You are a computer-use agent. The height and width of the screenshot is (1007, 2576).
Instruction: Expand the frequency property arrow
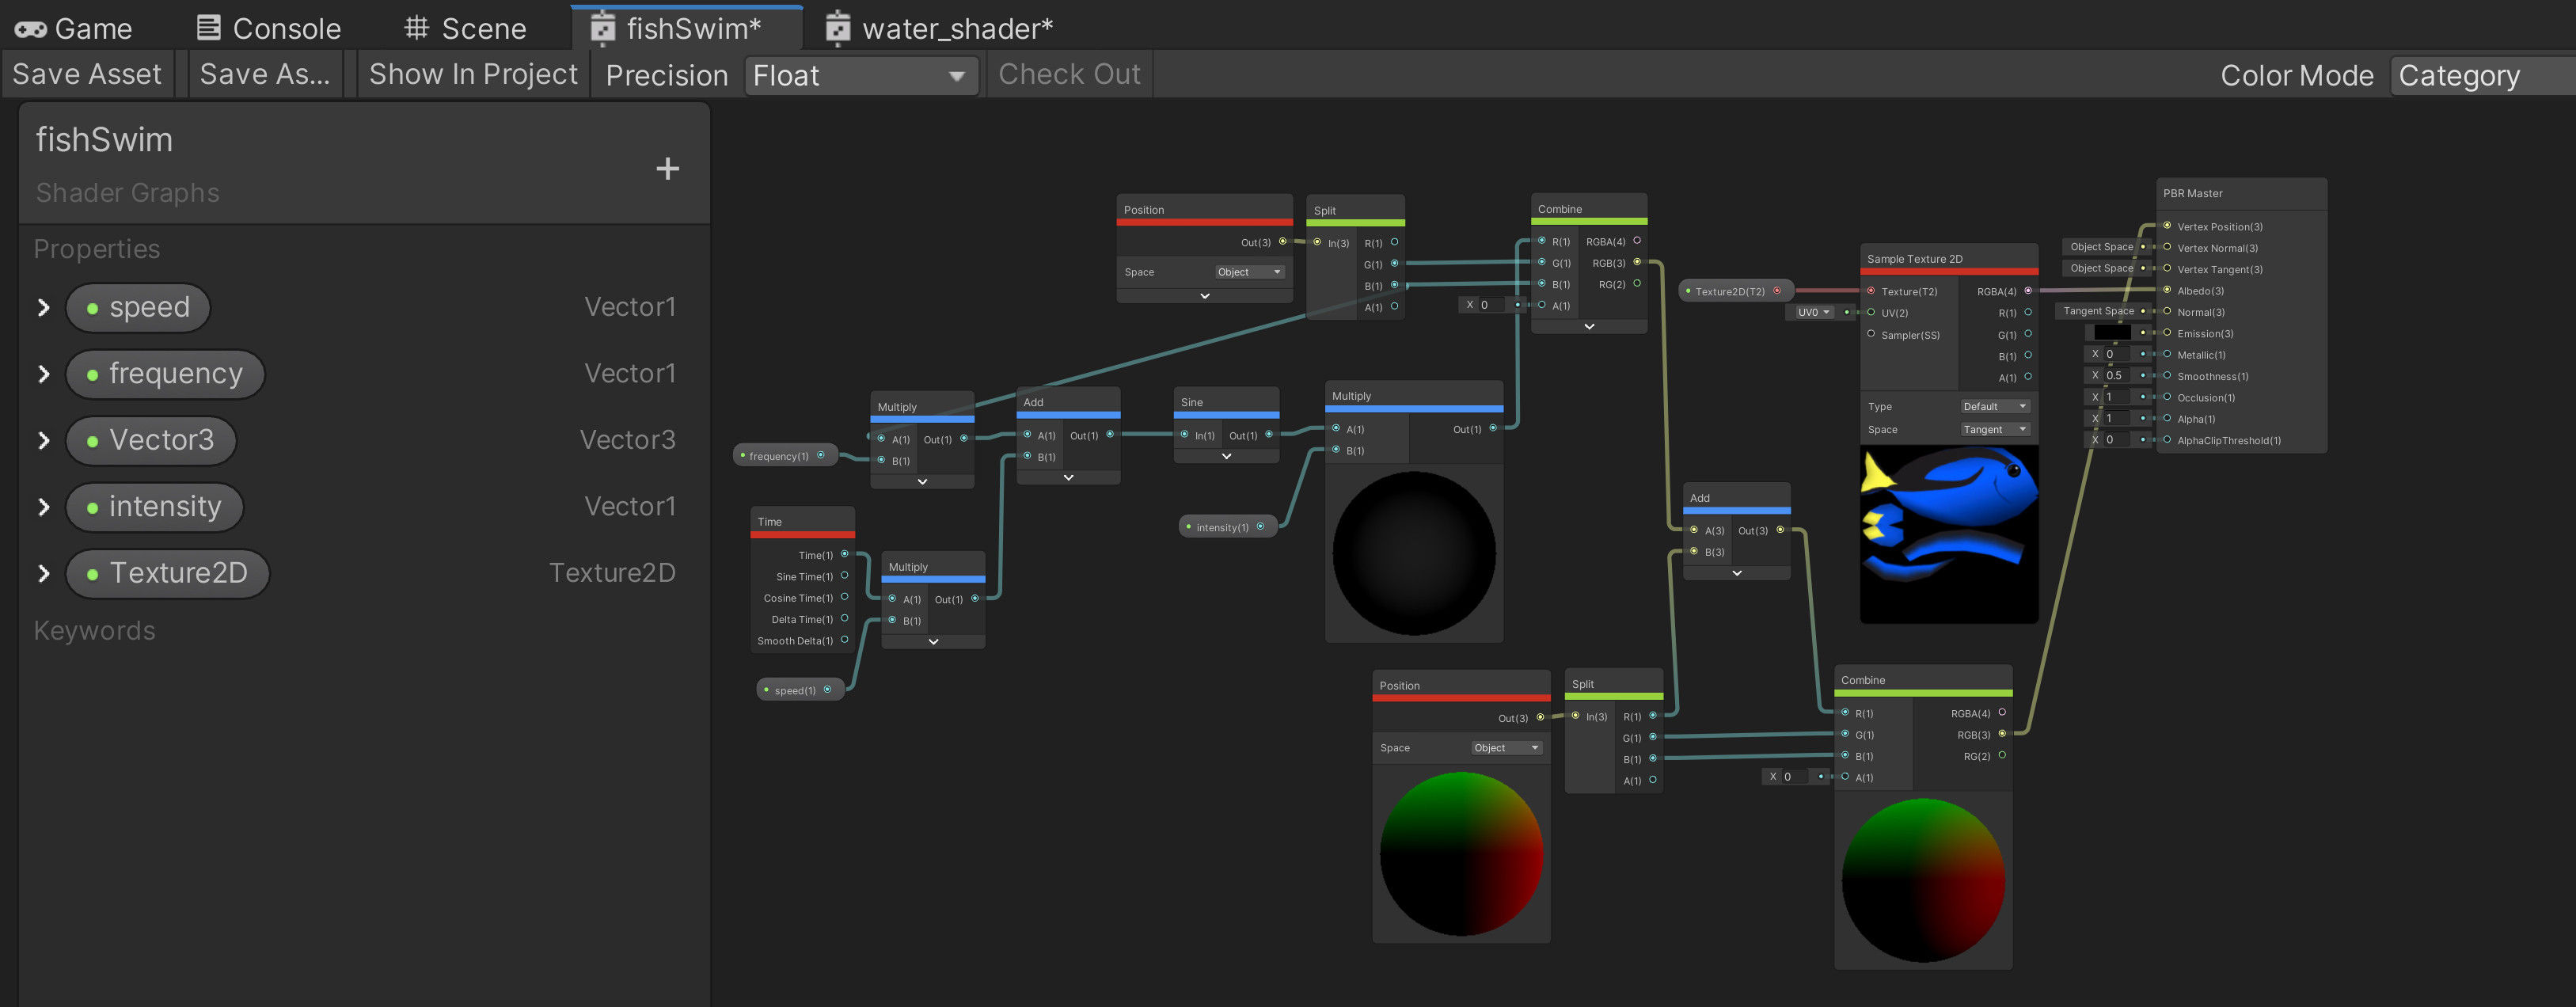(43, 374)
